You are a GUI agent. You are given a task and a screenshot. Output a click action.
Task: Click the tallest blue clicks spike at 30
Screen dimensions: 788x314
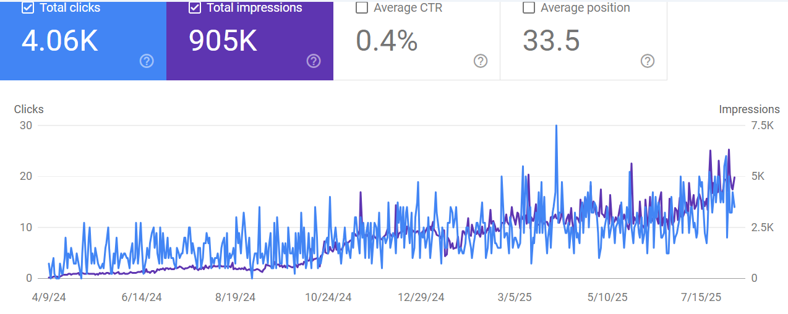pos(556,127)
